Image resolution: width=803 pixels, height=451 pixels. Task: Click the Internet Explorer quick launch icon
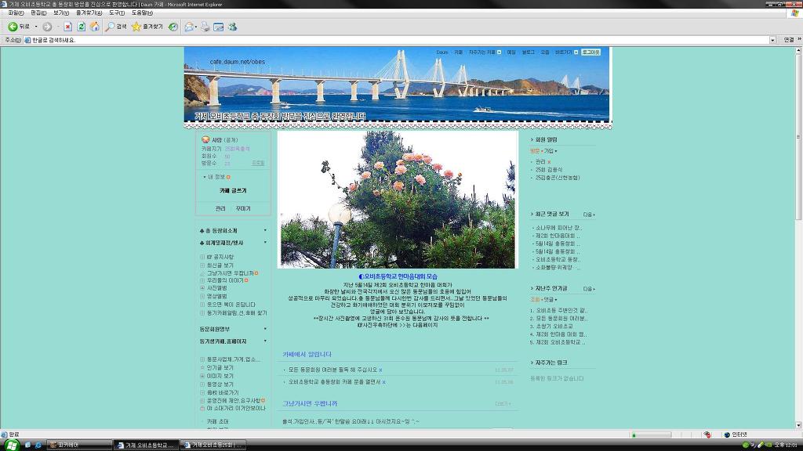pos(38,446)
